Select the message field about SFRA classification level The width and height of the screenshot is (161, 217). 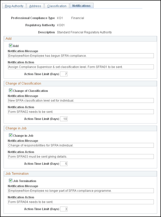(x=80, y=100)
